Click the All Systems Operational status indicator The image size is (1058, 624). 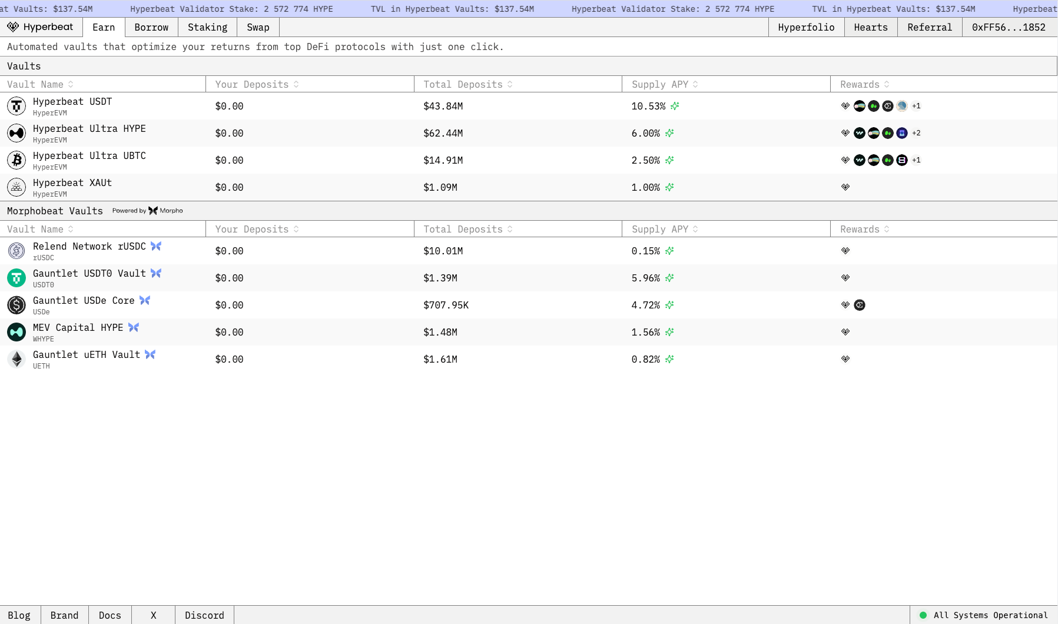click(x=984, y=615)
